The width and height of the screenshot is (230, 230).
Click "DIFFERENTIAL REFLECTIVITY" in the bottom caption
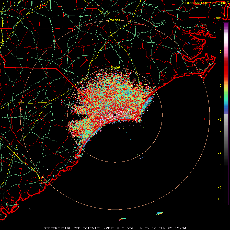click(x=73, y=228)
